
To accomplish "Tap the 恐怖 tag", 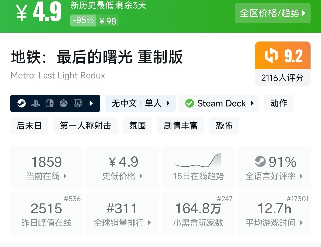I will pos(224,126).
